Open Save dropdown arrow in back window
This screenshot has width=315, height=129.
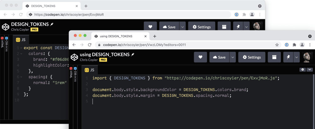tap(182, 27)
